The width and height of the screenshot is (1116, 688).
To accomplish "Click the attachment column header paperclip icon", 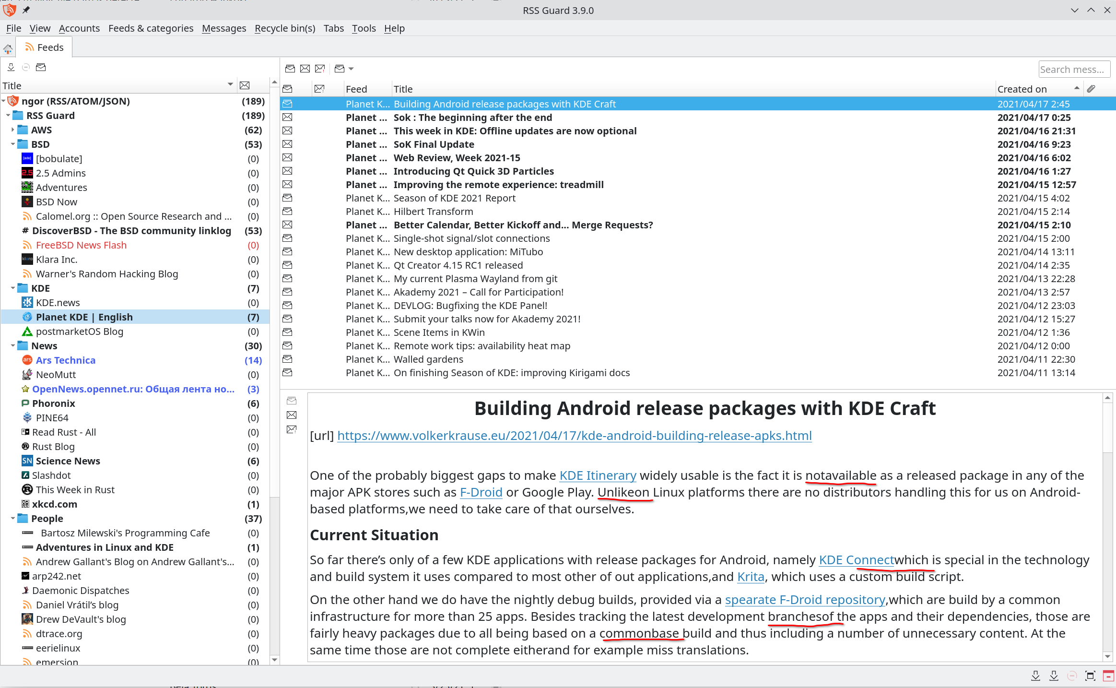I will tap(1091, 89).
